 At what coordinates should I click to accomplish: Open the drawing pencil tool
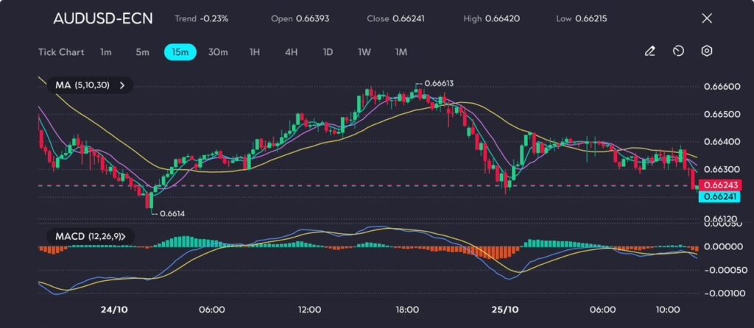649,51
